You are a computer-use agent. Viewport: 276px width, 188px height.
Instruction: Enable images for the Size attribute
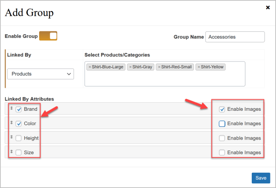pyautogui.click(x=222, y=152)
